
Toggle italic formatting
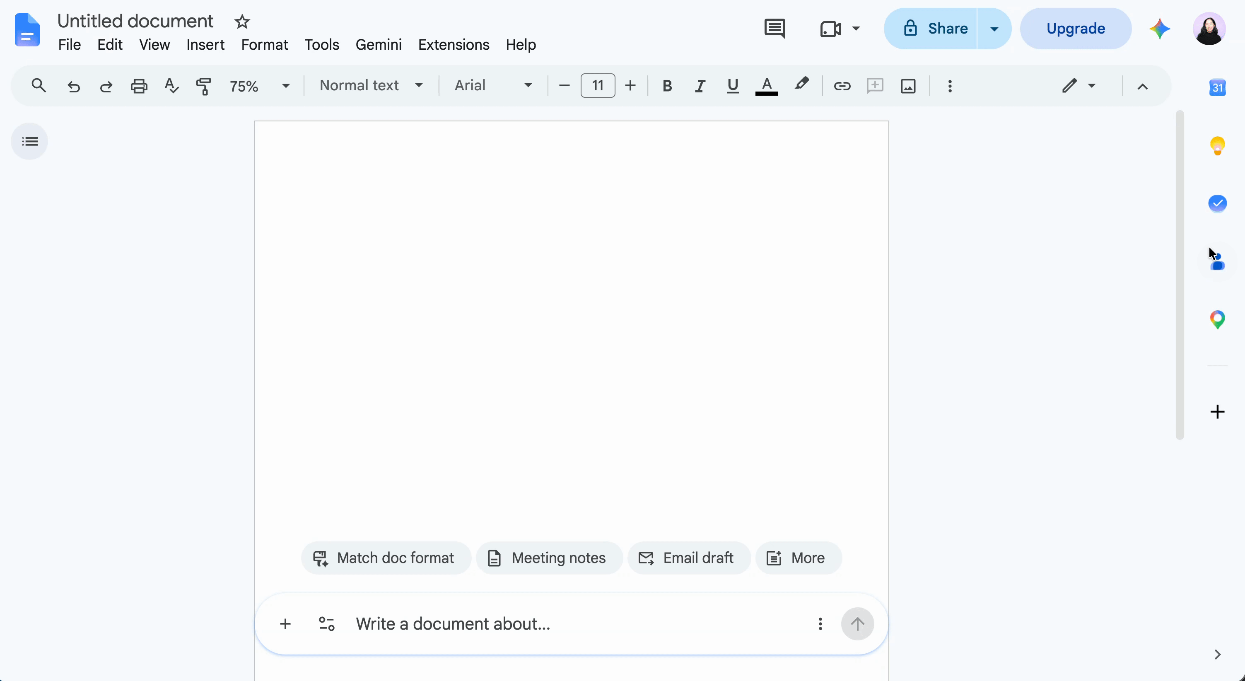tap(700, 86)
